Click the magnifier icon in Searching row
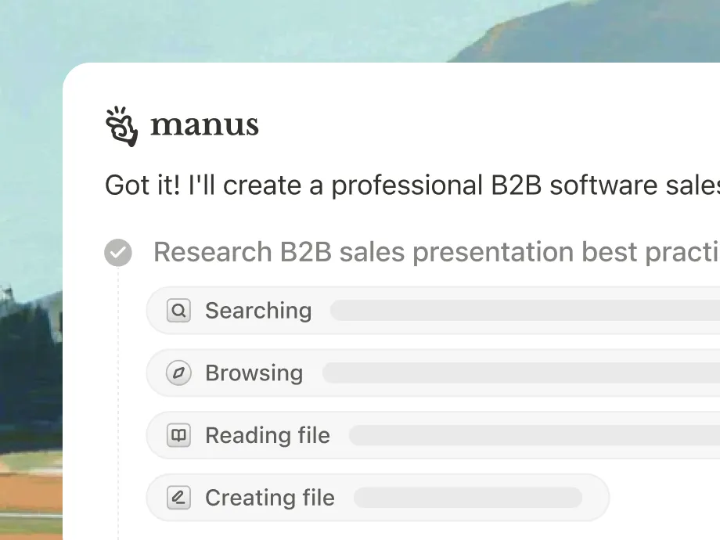The image size is (720, 540). tap(179, 311)
